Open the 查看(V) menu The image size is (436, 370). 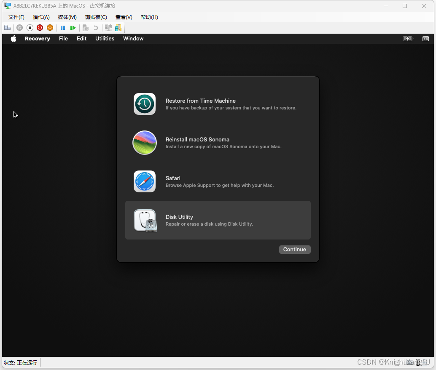[124, 17]
